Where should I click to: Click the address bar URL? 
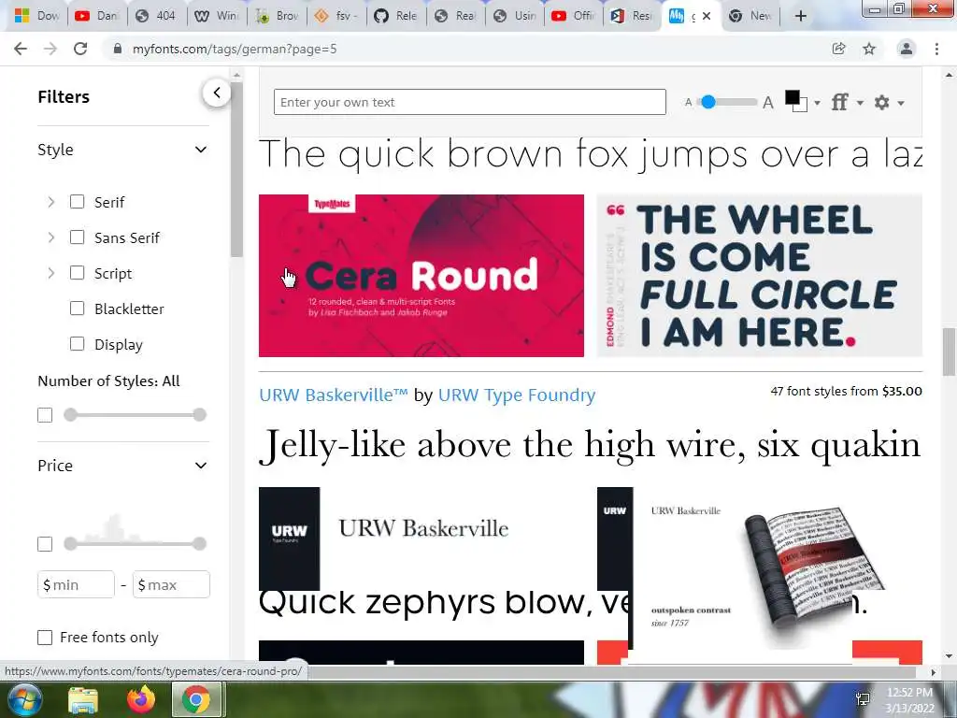coord(235,49)
